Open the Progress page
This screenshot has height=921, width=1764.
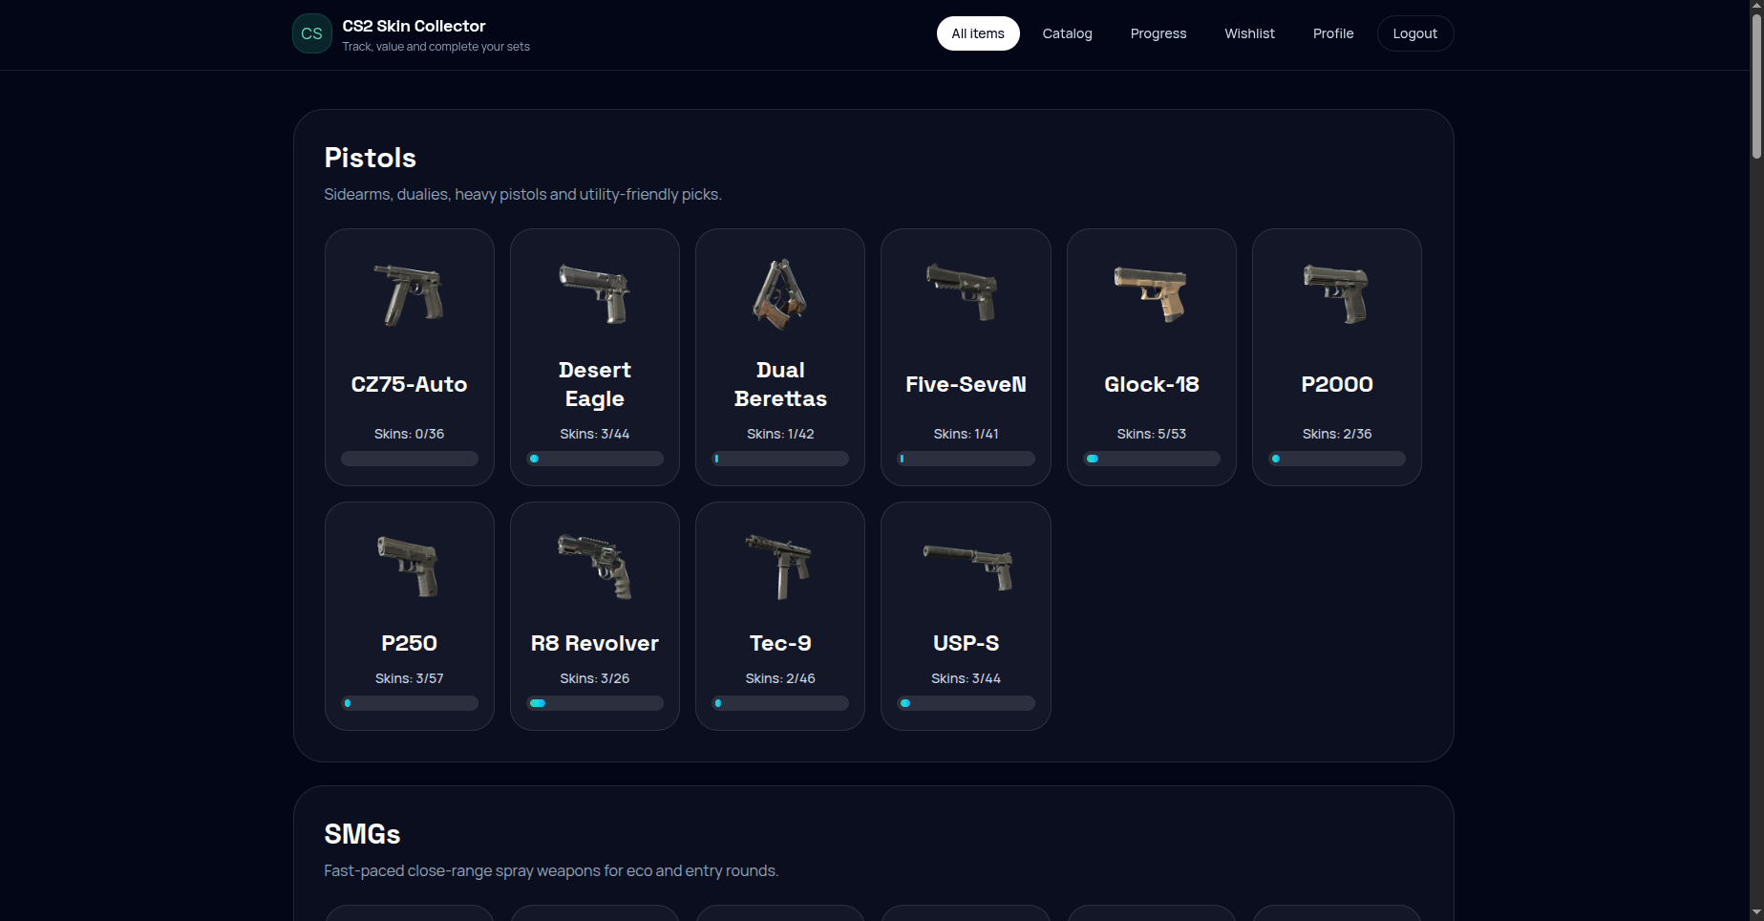click(1158, 33)
